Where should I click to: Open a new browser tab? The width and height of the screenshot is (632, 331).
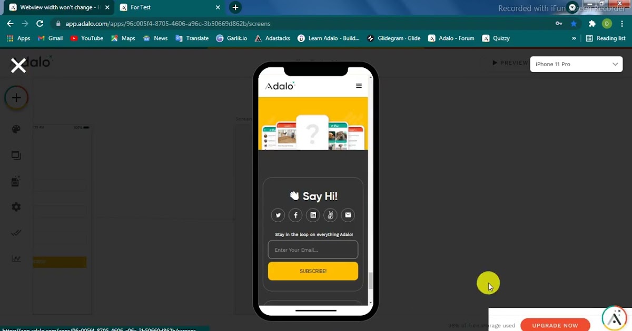pyautogui.click(x=235, y=7)
